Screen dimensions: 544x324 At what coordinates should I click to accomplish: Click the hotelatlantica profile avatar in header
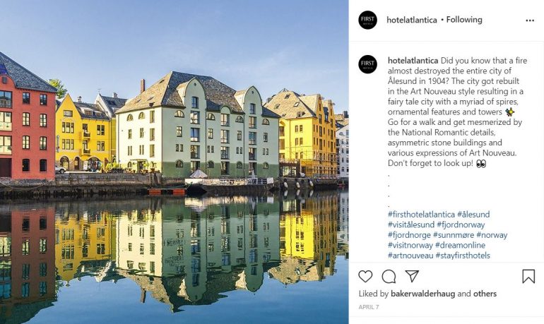367,20
